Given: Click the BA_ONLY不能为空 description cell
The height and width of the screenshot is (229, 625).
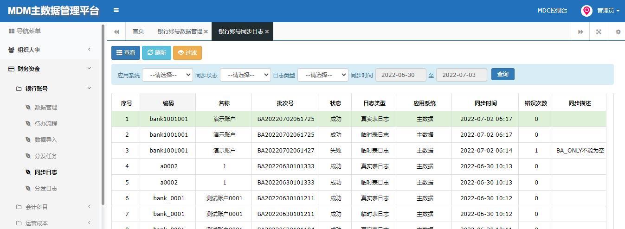Looking at the screenshot, I should [580, 150].
